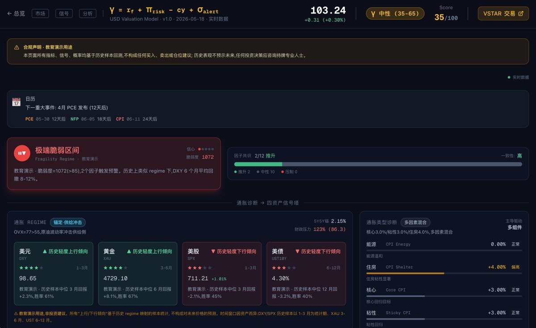The width and height of the screenshot is (536, 328).
Task: Click the γ 中性 (35-65) badge
Action: [x=395, y=13]
